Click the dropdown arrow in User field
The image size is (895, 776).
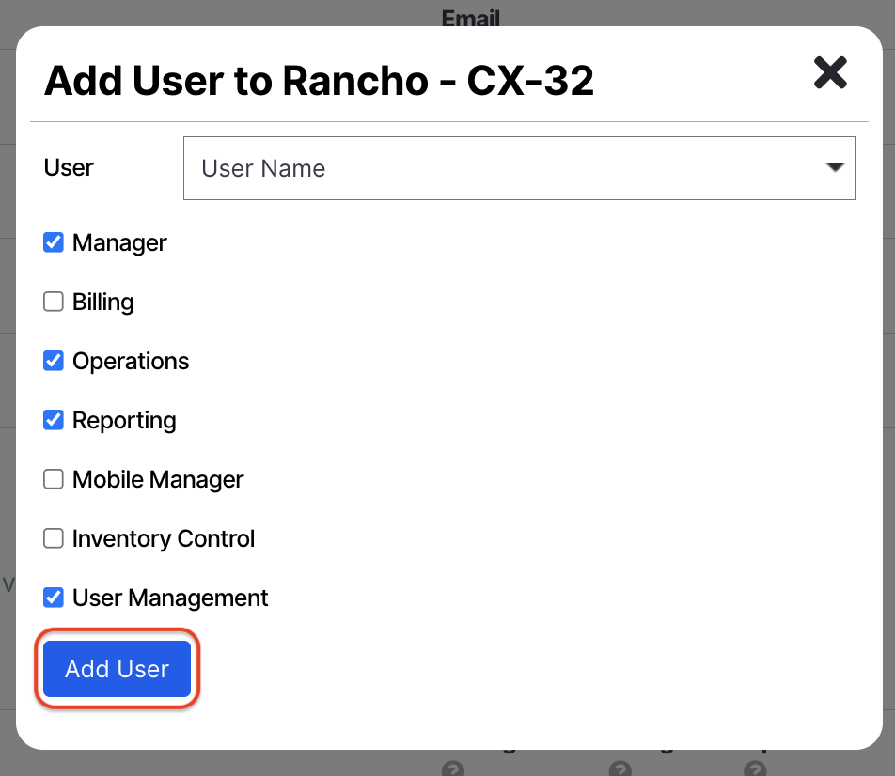coord(835,167)
